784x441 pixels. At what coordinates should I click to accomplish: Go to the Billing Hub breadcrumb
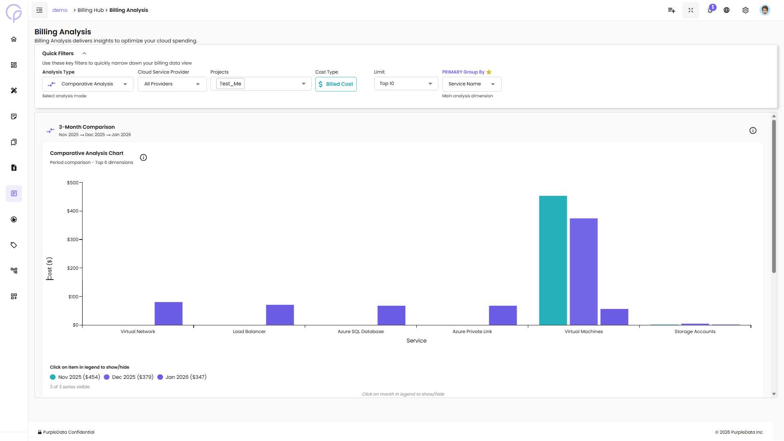coord(91,10)
